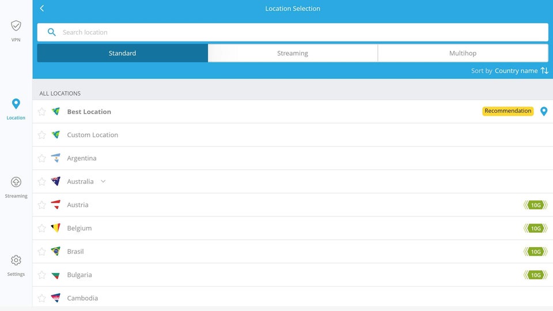Screen dimensions: 553x311
Task: Click the Belgium flag icon
Action: click(x=55, y=228)
